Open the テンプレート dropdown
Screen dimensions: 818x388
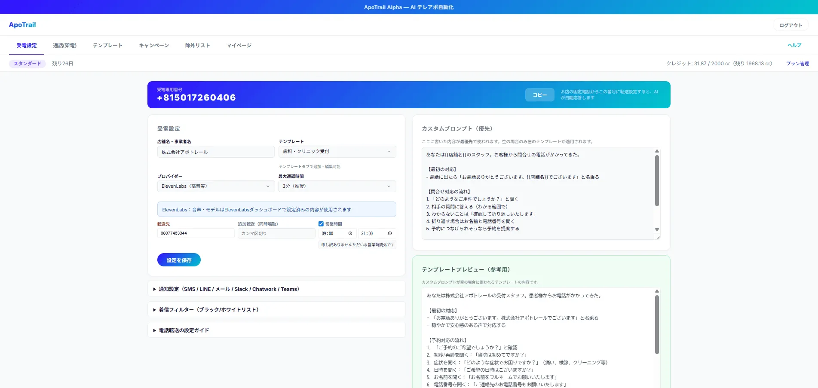tap(337, 152)
